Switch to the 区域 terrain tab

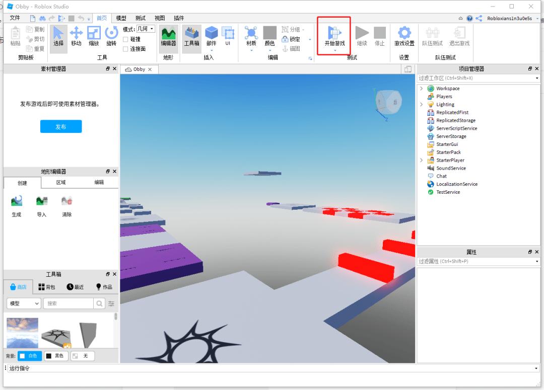tap(61, 183)
